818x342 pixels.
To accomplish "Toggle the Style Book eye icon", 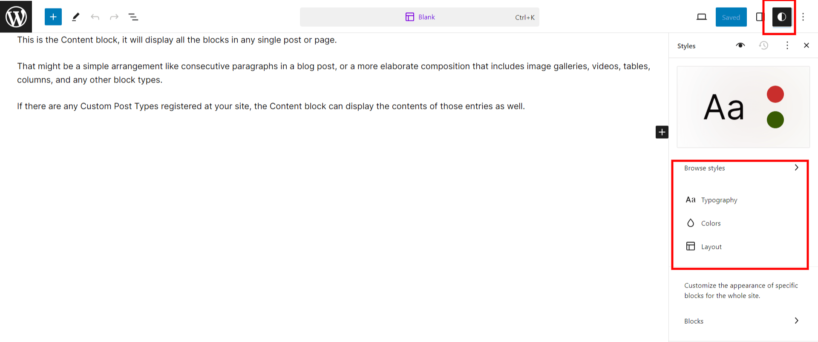I will pyautogui.click(x=740, y=46).
